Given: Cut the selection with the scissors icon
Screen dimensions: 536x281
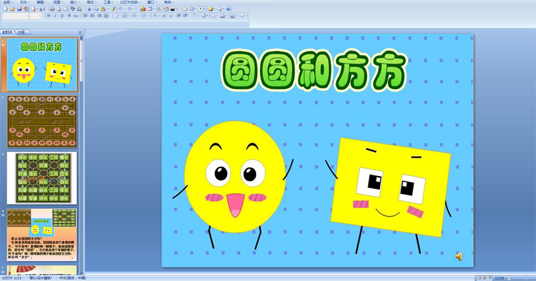Looking at the screenshot, I should tap(89, 9).
